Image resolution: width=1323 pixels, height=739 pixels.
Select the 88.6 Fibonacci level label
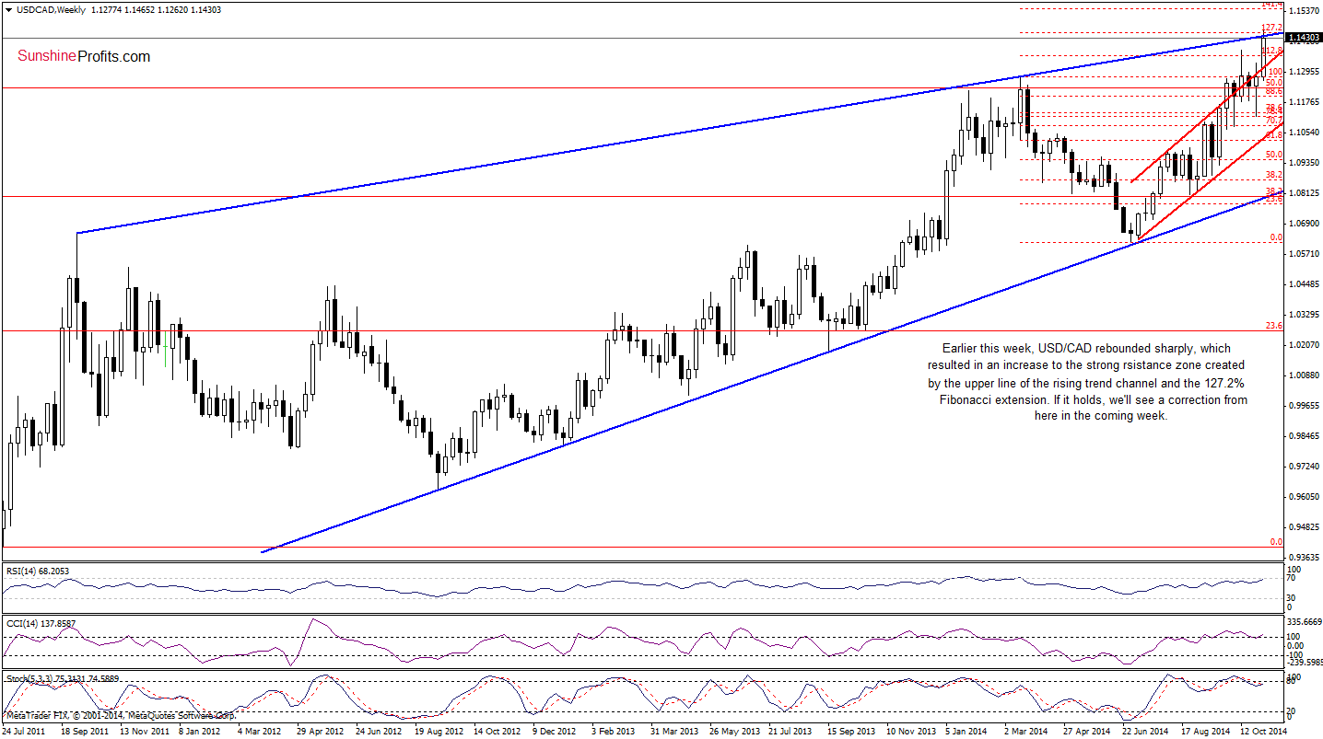(x=1275, y=91)
